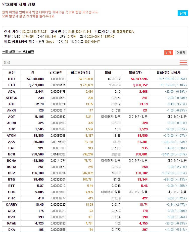Click BSV bitcoin-won value 207,092
190x232 pixels.
click(x=88, y=173)
